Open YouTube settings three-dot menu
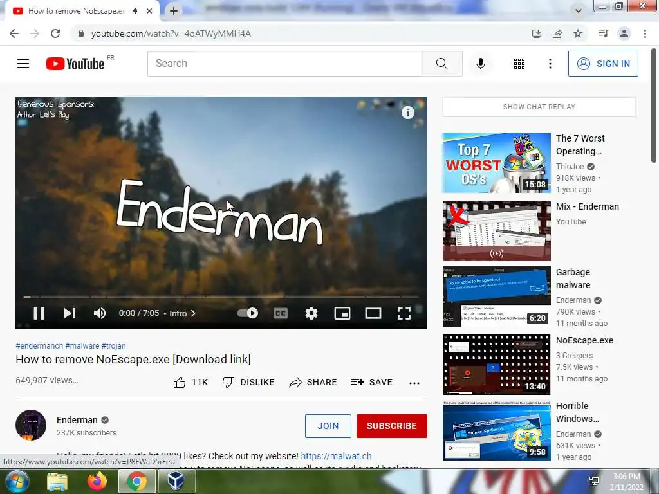Screen dimensions: 659x494 [x=550, y=64]
